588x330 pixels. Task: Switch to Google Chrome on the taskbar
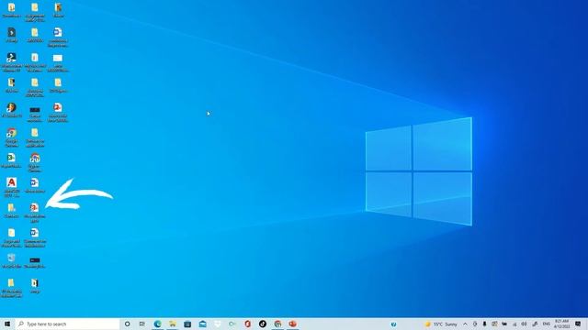point(277,324)
